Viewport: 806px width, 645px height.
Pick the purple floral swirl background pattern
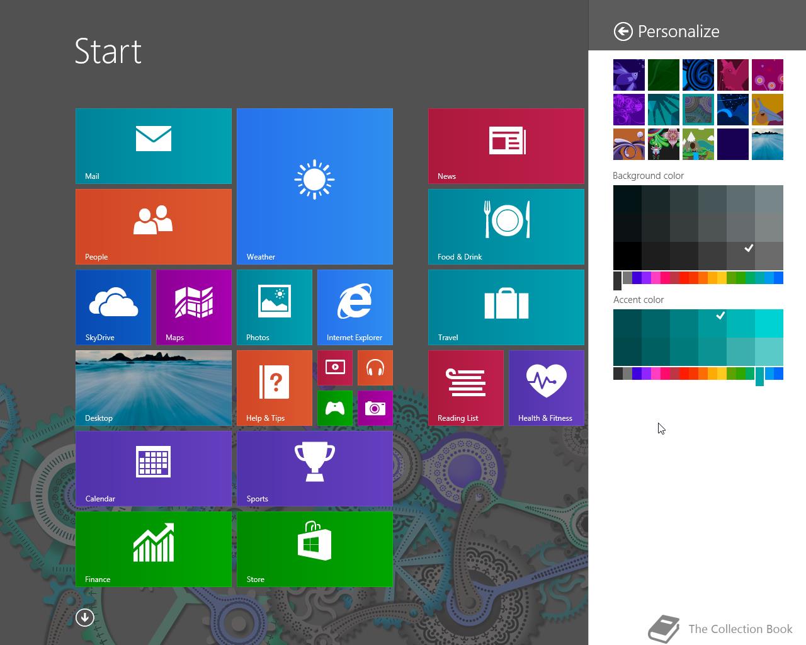coord(629,110)
